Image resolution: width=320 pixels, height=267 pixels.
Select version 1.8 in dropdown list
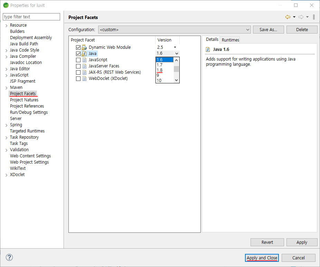164,70
